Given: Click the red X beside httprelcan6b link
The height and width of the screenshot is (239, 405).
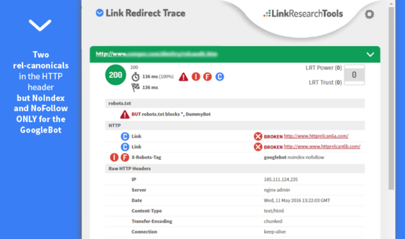Looking at the screenshot, I should 258,147.
